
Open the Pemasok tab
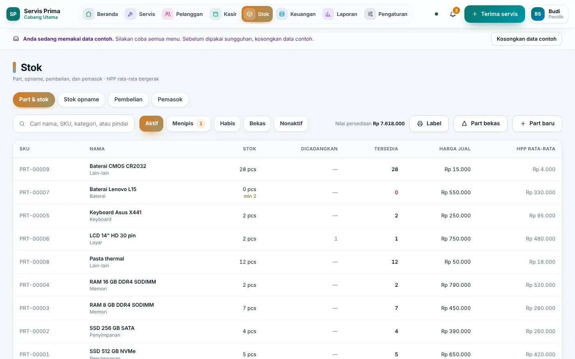170,99
